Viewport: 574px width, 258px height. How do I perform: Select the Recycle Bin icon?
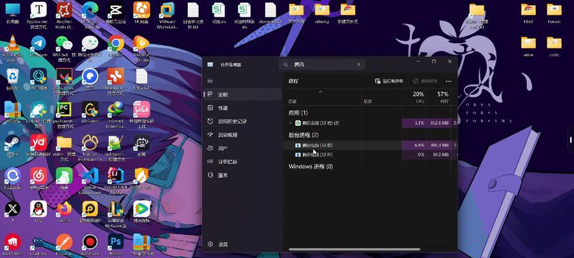click(12, 76)
